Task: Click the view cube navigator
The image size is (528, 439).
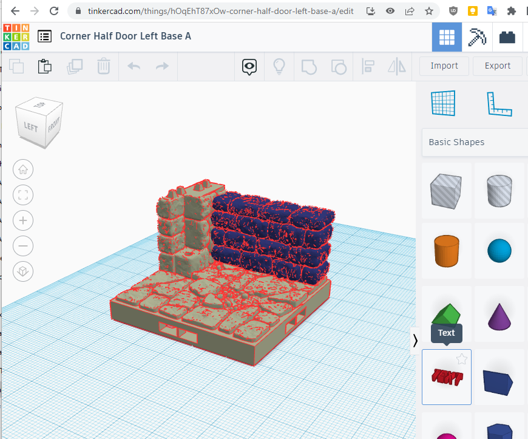Action: pyautogui.click(x=39, y=122)
